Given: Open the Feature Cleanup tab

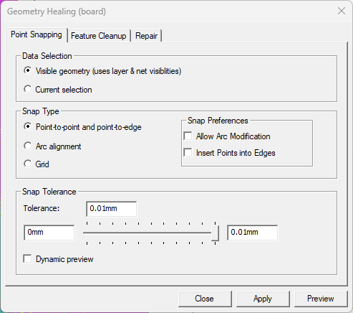Looking at the screenshot, I should pyautogui.click(x=99, y=36).
